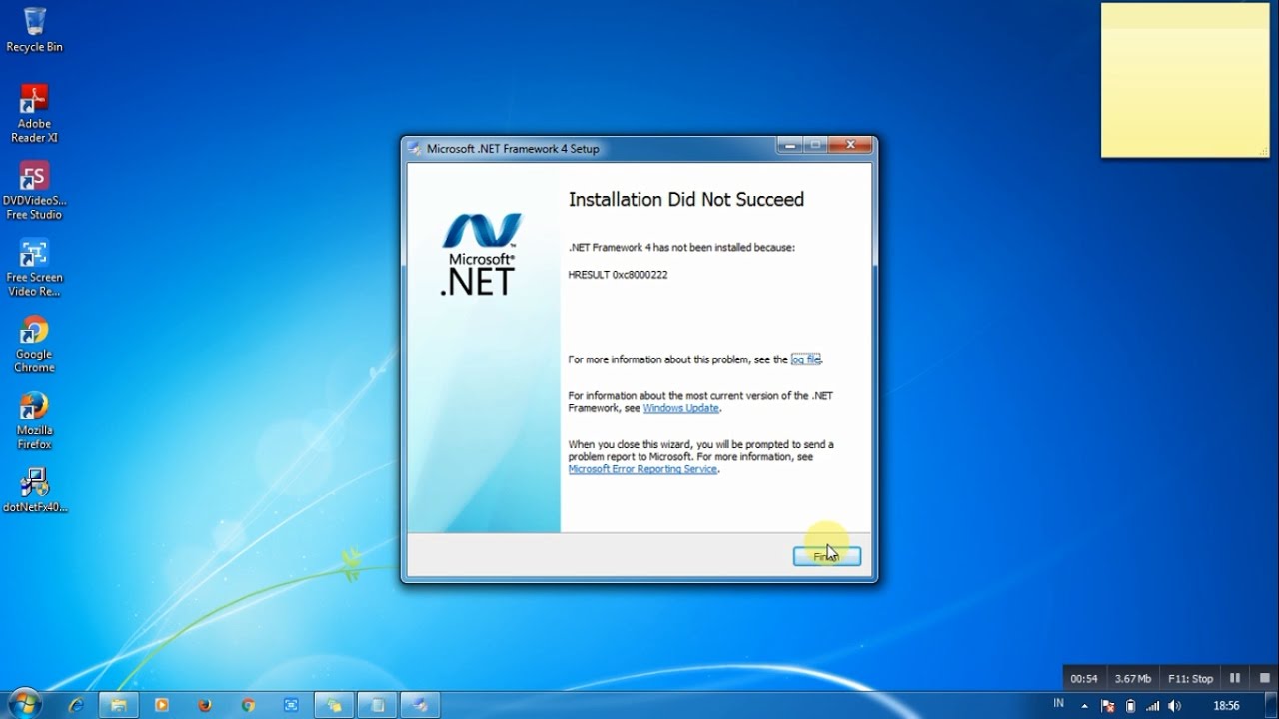Click the yellow sticky note
Image resolution: width=1279 pixels, height=719 pixels.
click(1185, 80)
